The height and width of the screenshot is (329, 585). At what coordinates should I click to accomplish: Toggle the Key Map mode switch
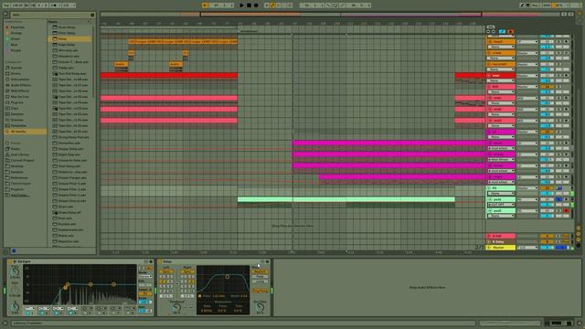pyautogui.click(x=535, y=5)
